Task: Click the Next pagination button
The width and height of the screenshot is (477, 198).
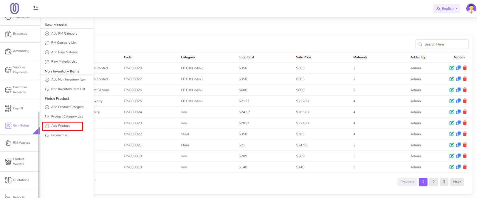Action: point(457,182)
